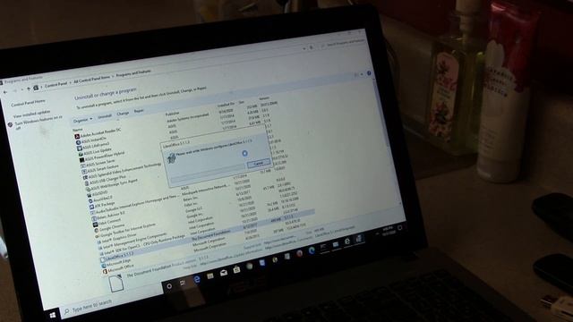The width and height of the screenshot is (573, 322).
Task: Open the Mail app from the taskbar
Action: pyautogui.click(x=224, y=273)
